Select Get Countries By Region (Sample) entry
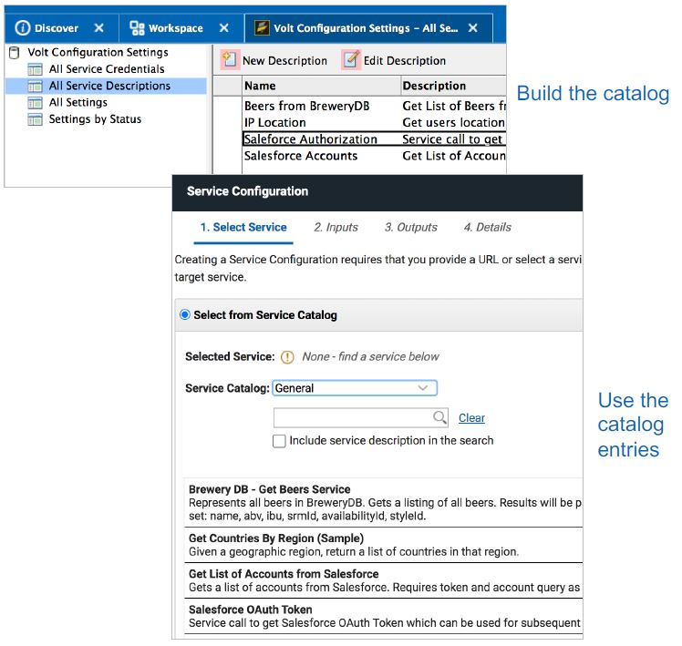682x646 pixels. [383, 545]
